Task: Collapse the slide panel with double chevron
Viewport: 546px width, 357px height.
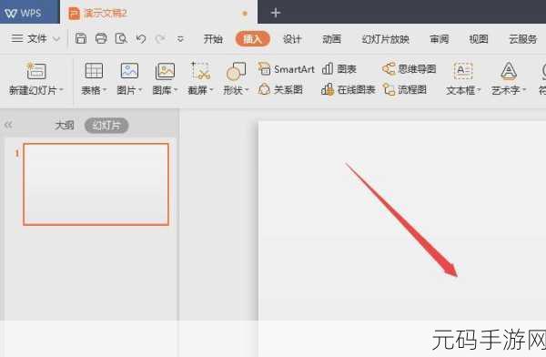Action: tap(8, 125)
